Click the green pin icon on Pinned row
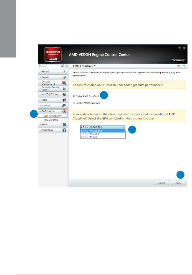Viewport: 192px width, 275px height. (64, 72)
